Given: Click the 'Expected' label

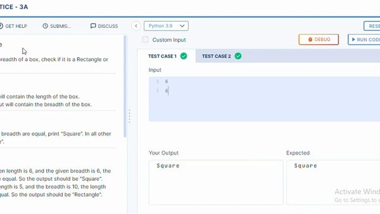Looking at the screenshot, I should click(x=298, y=153).
